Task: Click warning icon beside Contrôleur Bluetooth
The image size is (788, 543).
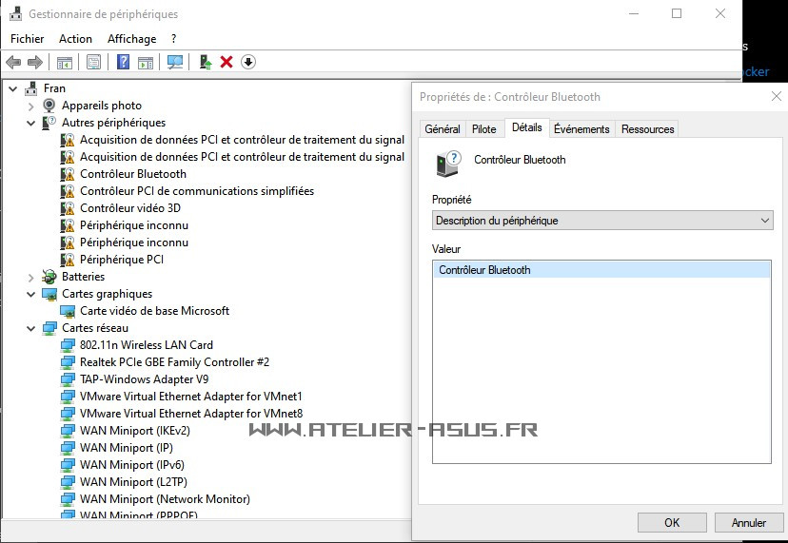Action: [68, 174]
